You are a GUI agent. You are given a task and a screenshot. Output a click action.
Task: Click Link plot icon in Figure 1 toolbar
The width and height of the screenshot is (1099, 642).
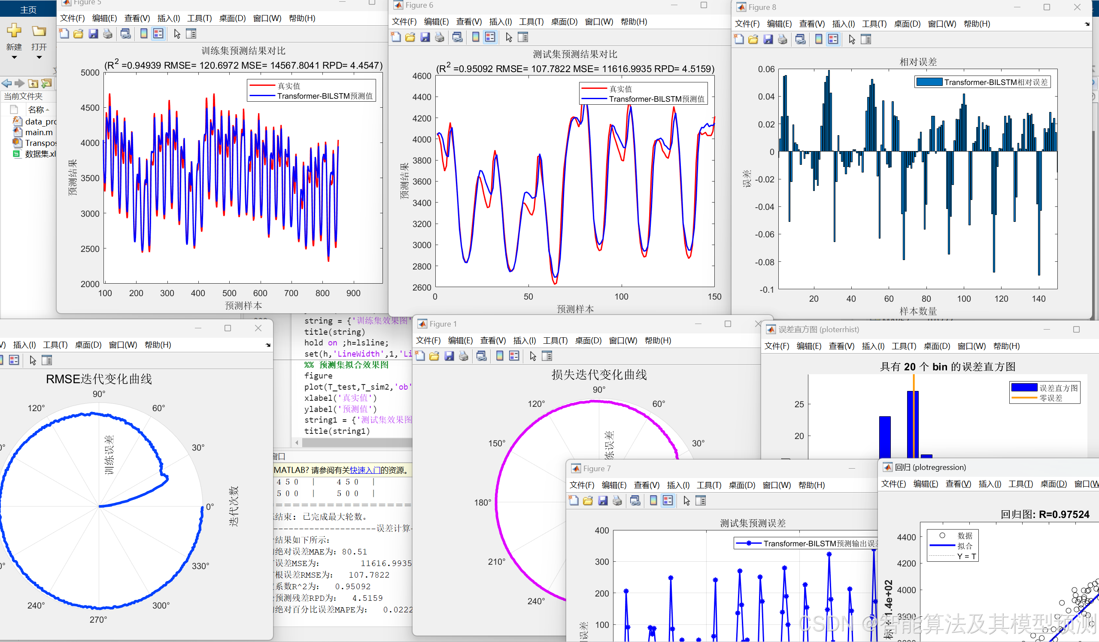482,356
